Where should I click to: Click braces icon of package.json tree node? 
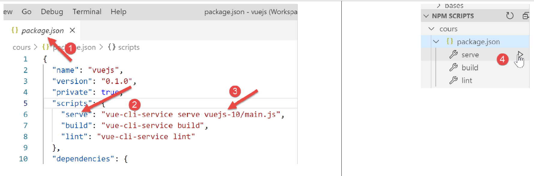(x=449, y=41)
